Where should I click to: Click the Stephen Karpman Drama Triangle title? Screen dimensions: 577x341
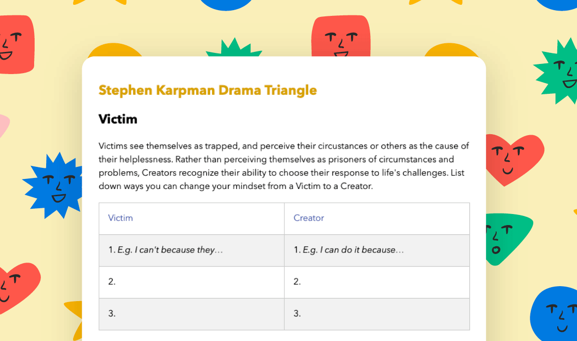(x=208, y=90)
